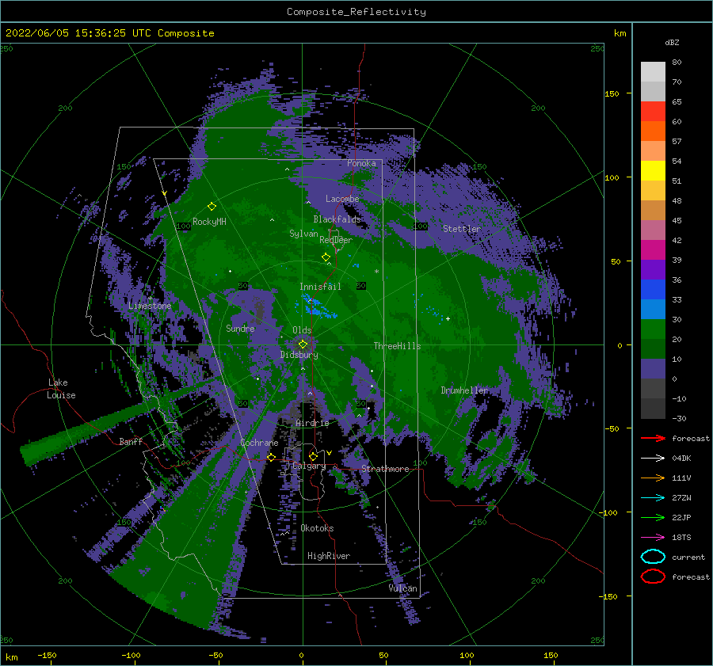Click the Strathmore city label
Image resolution: width=713 pixels, height=666 pixels.
click(385, 469)
